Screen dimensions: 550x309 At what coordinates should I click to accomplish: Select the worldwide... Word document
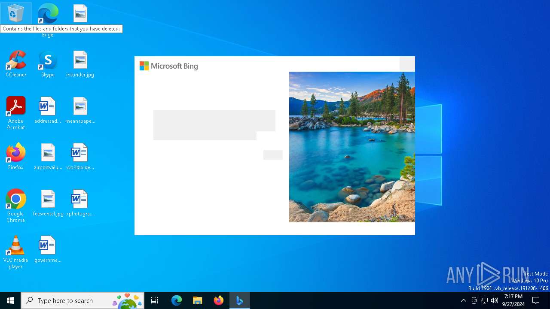[80, 157]
